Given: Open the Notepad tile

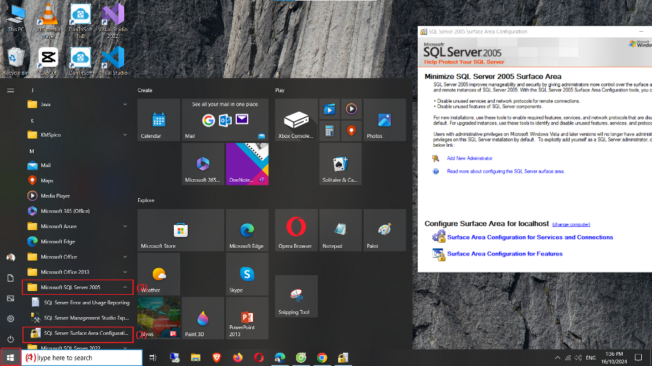Looking at the screenshot, I should tap(340, 230).
